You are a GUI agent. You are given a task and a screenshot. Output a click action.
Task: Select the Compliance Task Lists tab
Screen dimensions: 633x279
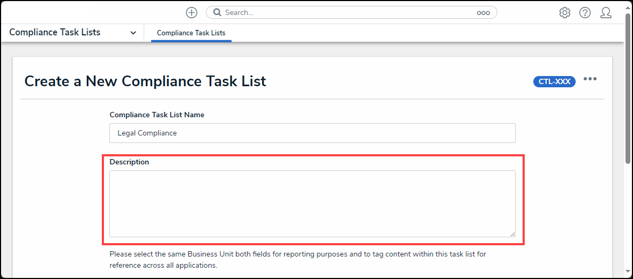coord(191,33)
